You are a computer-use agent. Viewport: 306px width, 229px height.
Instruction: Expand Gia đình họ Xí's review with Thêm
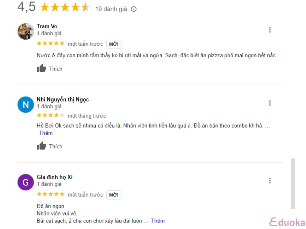point(158,221)
